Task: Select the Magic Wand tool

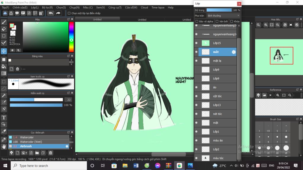Action: (x=4, y=95)
